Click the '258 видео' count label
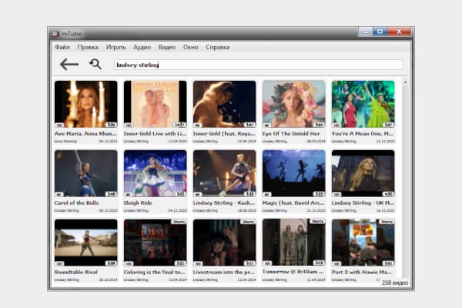The width and height of the screenshot is (462, 308). pyautogui.click(x=395, y=283)
